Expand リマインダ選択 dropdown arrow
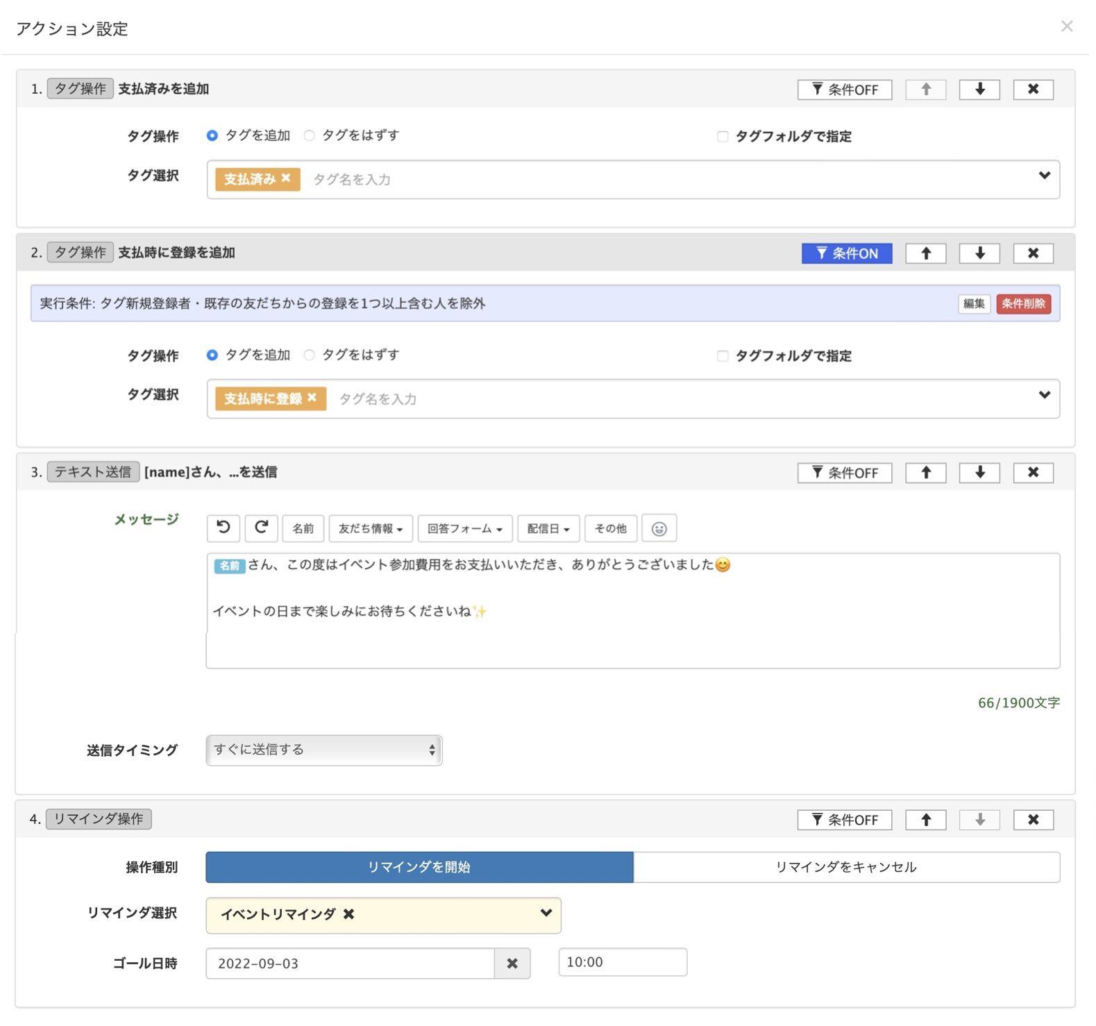1096x1026 pixels. (x=546, y=913)
